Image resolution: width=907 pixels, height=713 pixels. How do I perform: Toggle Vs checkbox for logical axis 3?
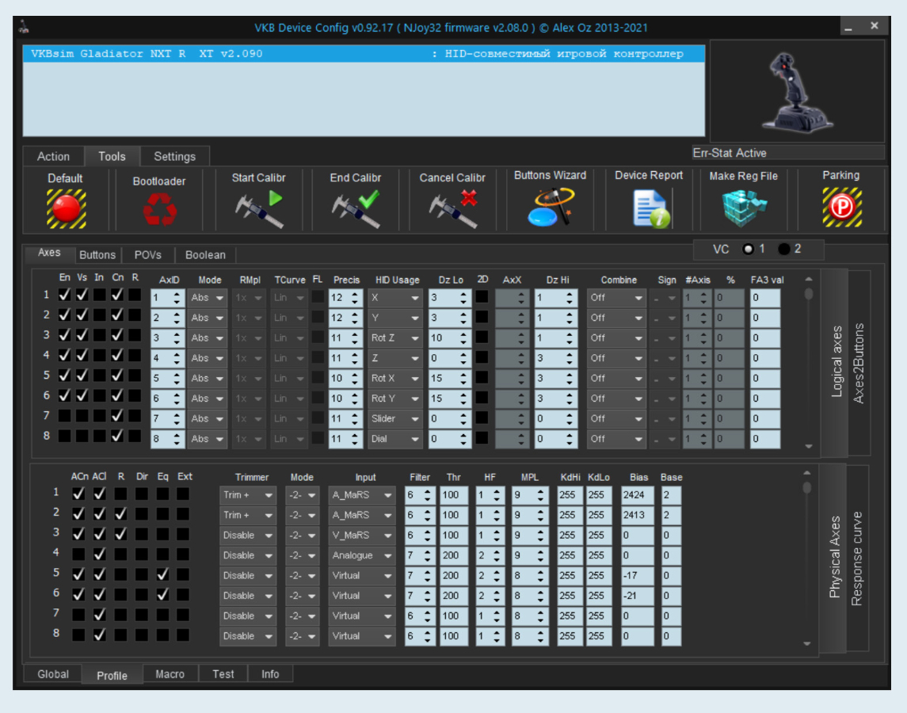point(82,334)
